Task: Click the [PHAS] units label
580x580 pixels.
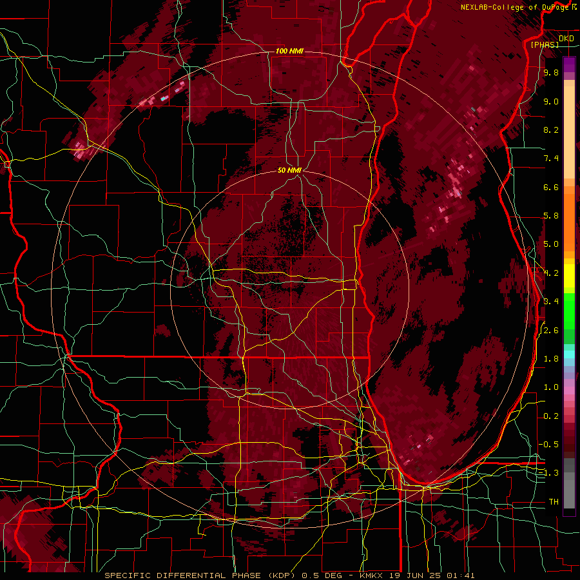Action: pyautogui.click(x=545, y=45)
